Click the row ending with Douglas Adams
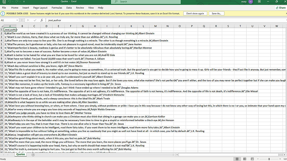The height and width of the screenshot is (161, 287). click(71, 88)
